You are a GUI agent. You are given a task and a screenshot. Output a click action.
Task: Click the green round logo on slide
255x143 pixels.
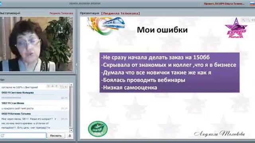pyautogui.click(x=98, y=129)
